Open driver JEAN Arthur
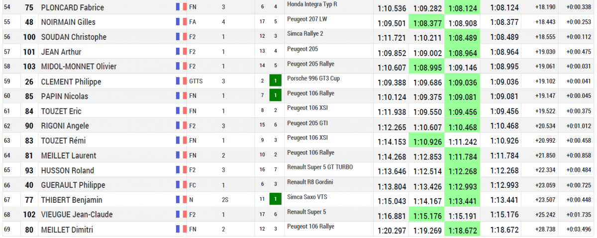597x238 pixels. tap(61, 52)
